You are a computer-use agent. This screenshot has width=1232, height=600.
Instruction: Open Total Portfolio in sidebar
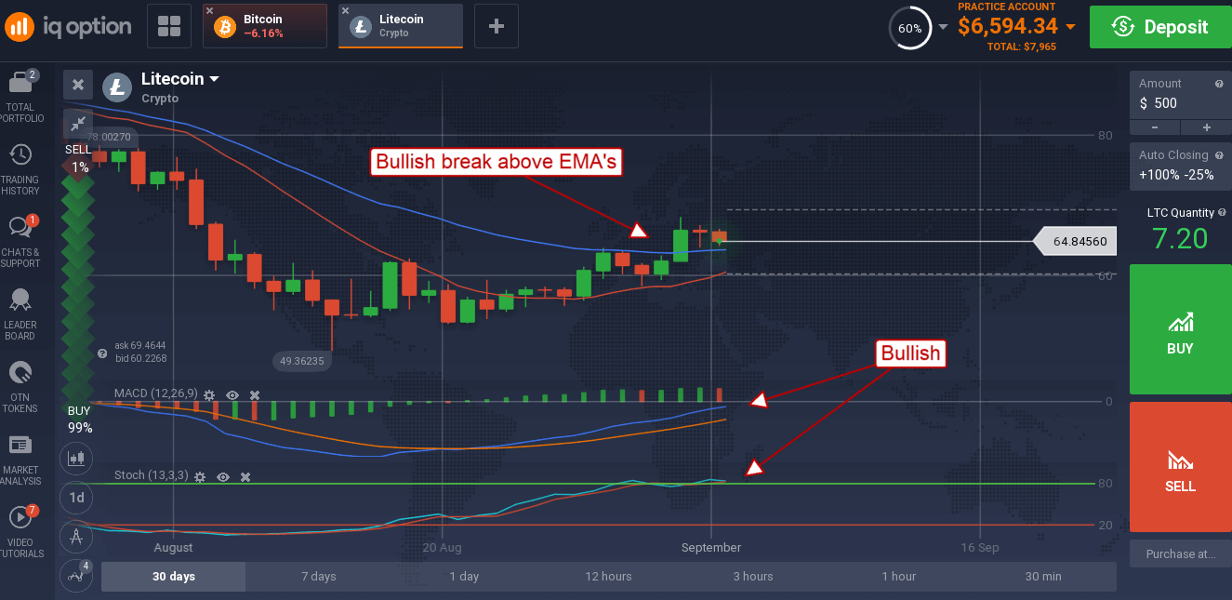click(21, 96)
